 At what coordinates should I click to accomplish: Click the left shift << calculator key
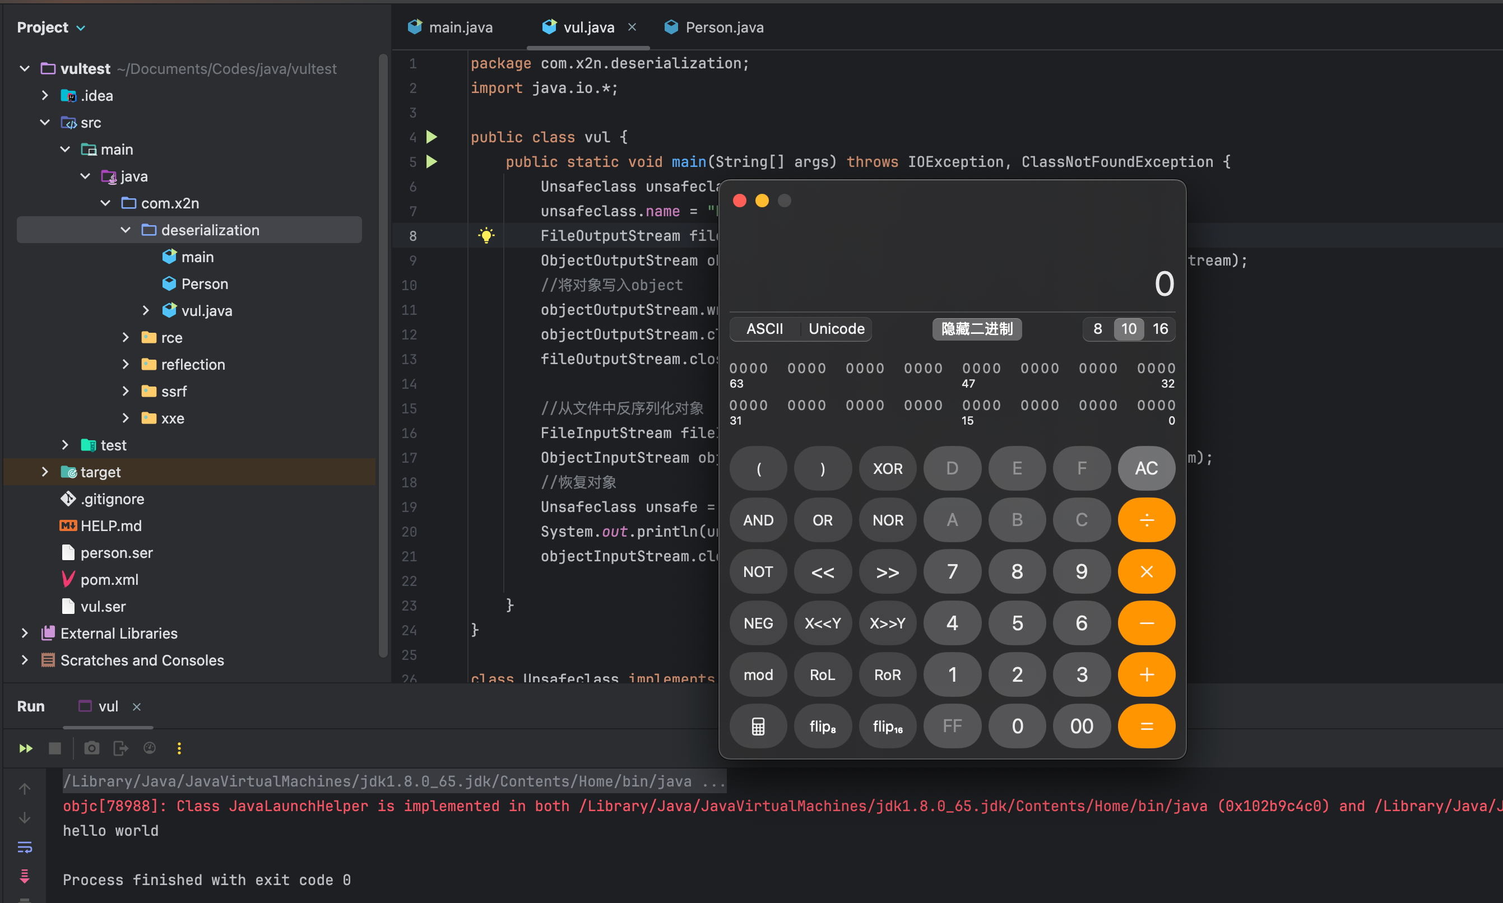(x=823, y=571)
